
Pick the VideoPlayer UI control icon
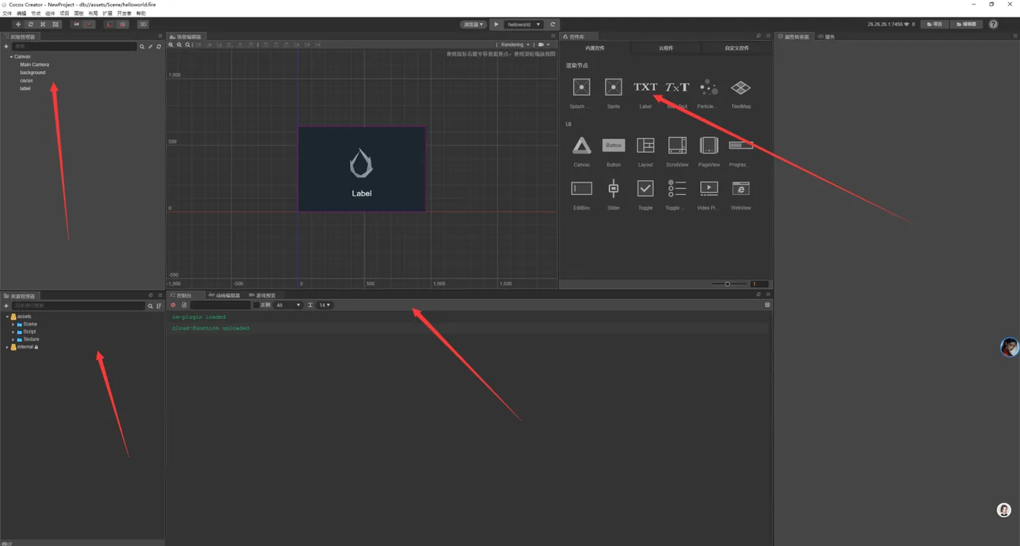tap(709, 189)
